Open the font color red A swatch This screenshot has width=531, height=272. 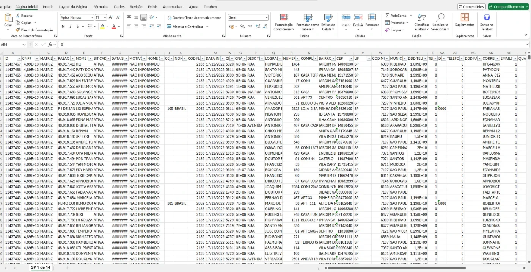pos(113,27)
